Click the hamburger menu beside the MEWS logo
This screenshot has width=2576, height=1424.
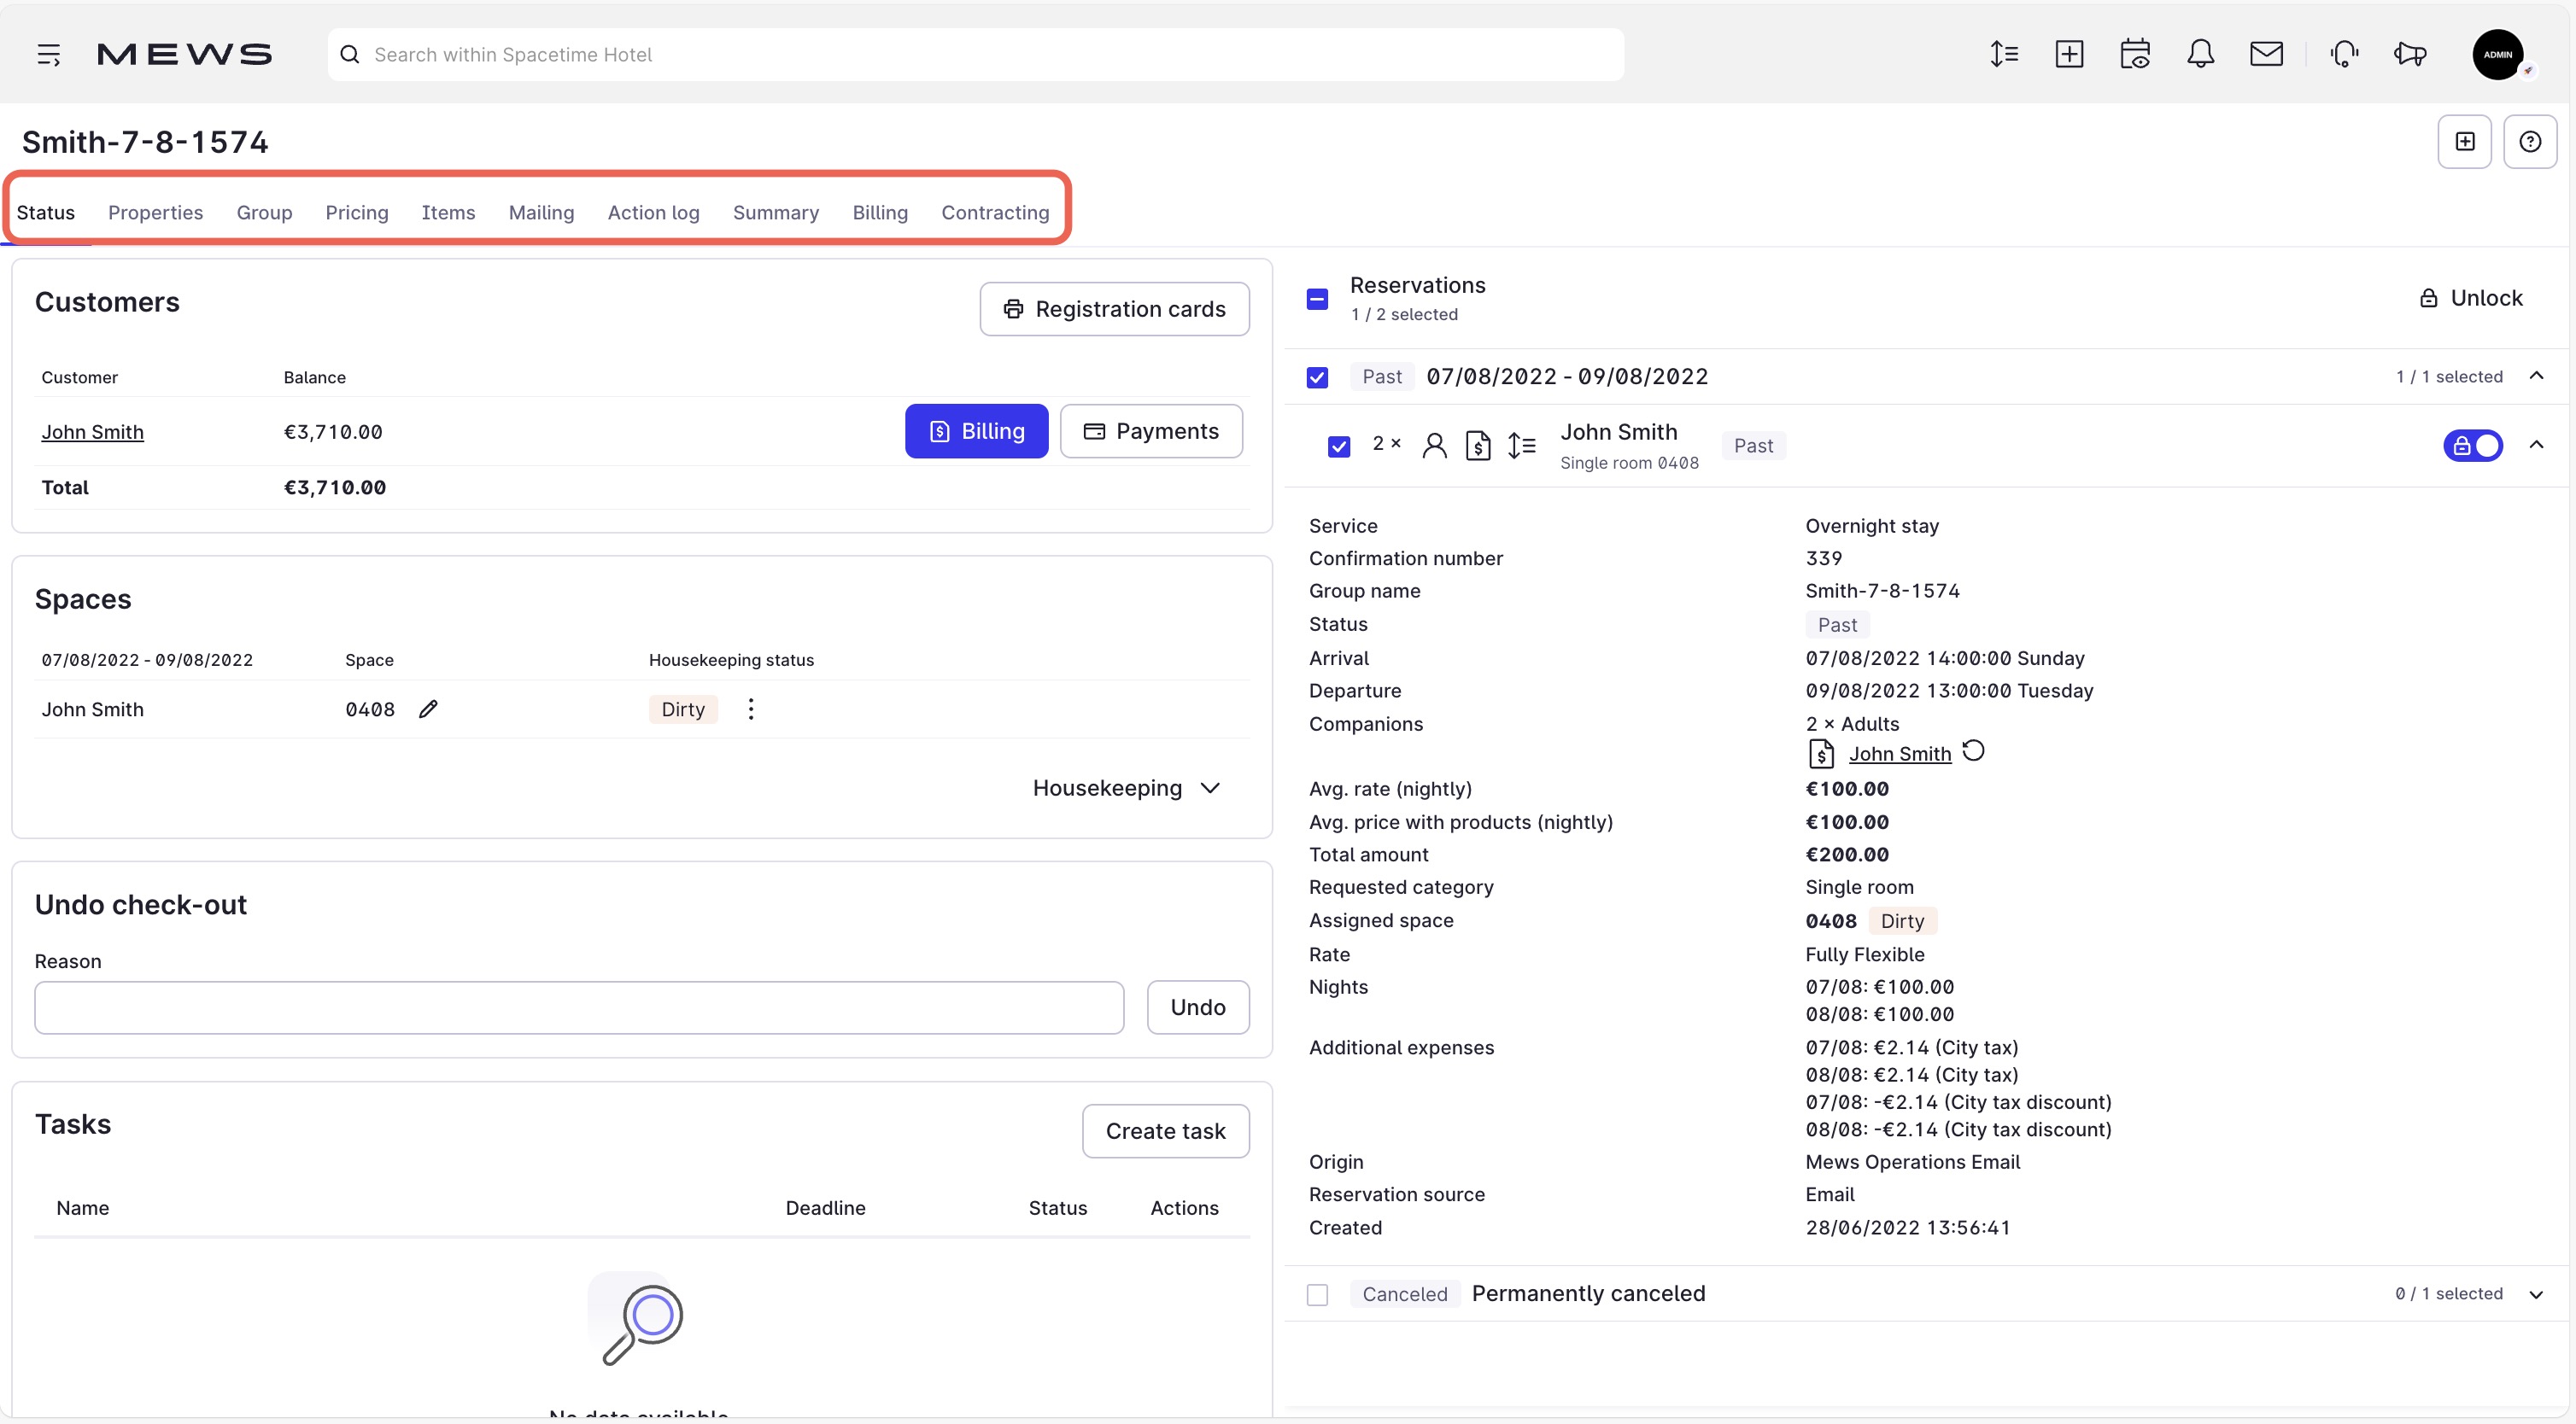pyautogui.click(x=49, y=54)
